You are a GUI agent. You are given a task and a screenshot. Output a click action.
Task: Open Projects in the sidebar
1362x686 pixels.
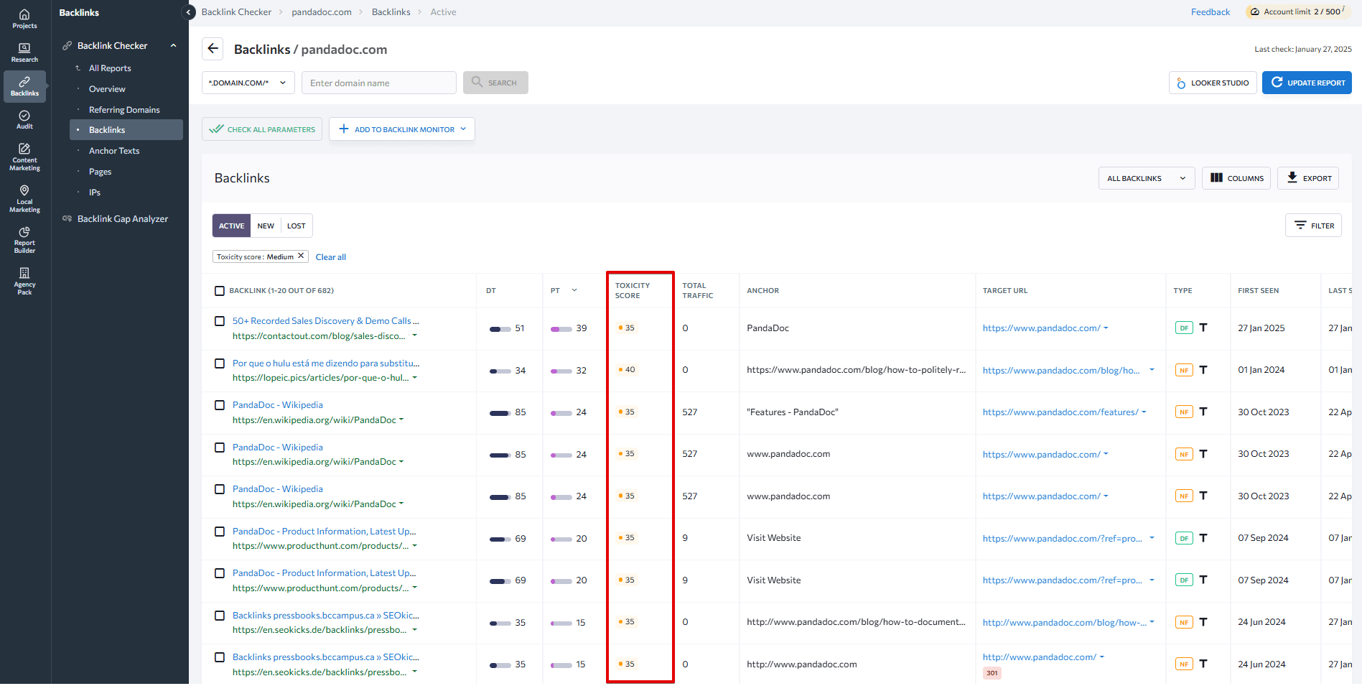[24, 19]
